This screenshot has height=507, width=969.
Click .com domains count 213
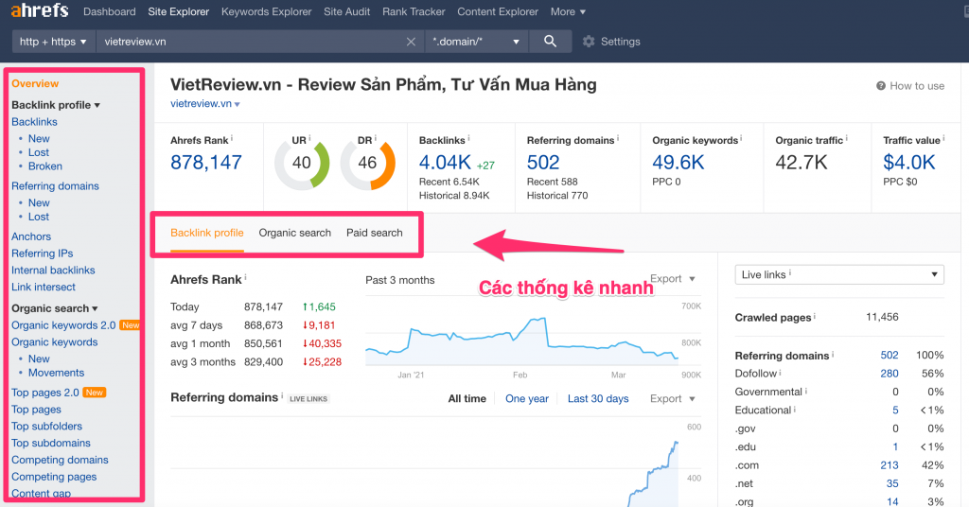pyautogui.click(x=890, y=465)
